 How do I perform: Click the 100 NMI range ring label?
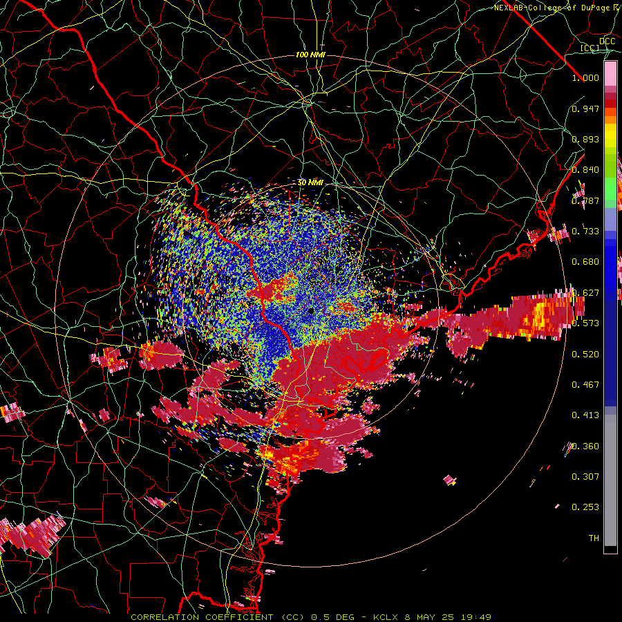[x=310, y=55]
